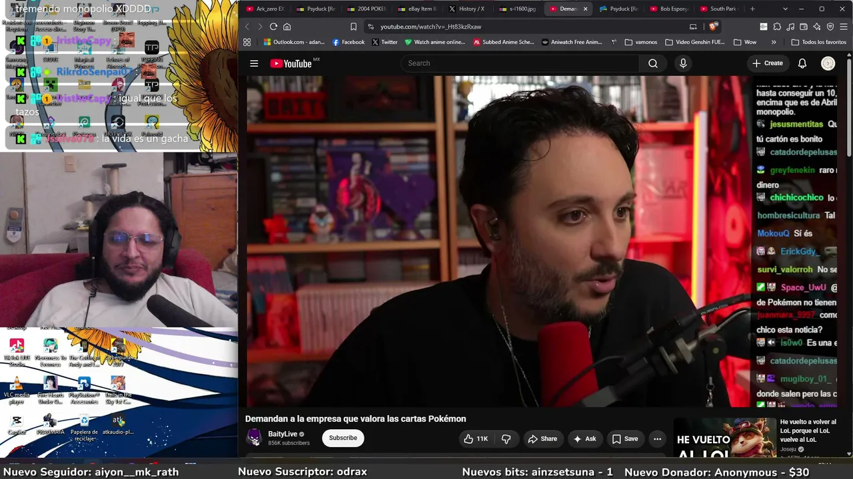The width and height of the screenshot is (853, 479).
Task: Switch to the s-l1600.jpg tab
Action: point(517,9)
